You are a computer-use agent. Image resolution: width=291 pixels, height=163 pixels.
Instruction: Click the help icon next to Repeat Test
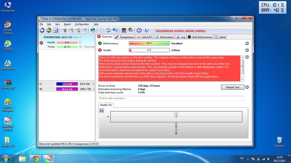247,87
